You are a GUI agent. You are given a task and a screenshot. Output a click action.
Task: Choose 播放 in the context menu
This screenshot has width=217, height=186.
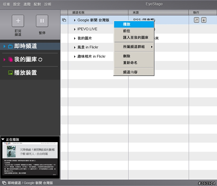tap(134, 24)
